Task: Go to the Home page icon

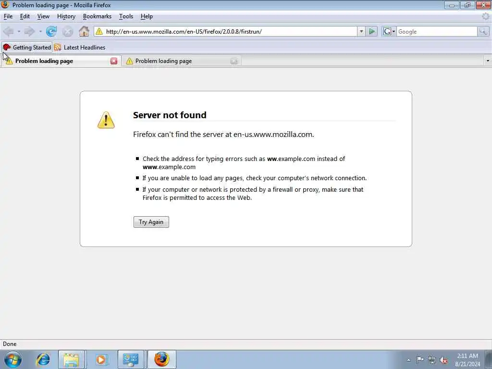Action: [84, 31]
